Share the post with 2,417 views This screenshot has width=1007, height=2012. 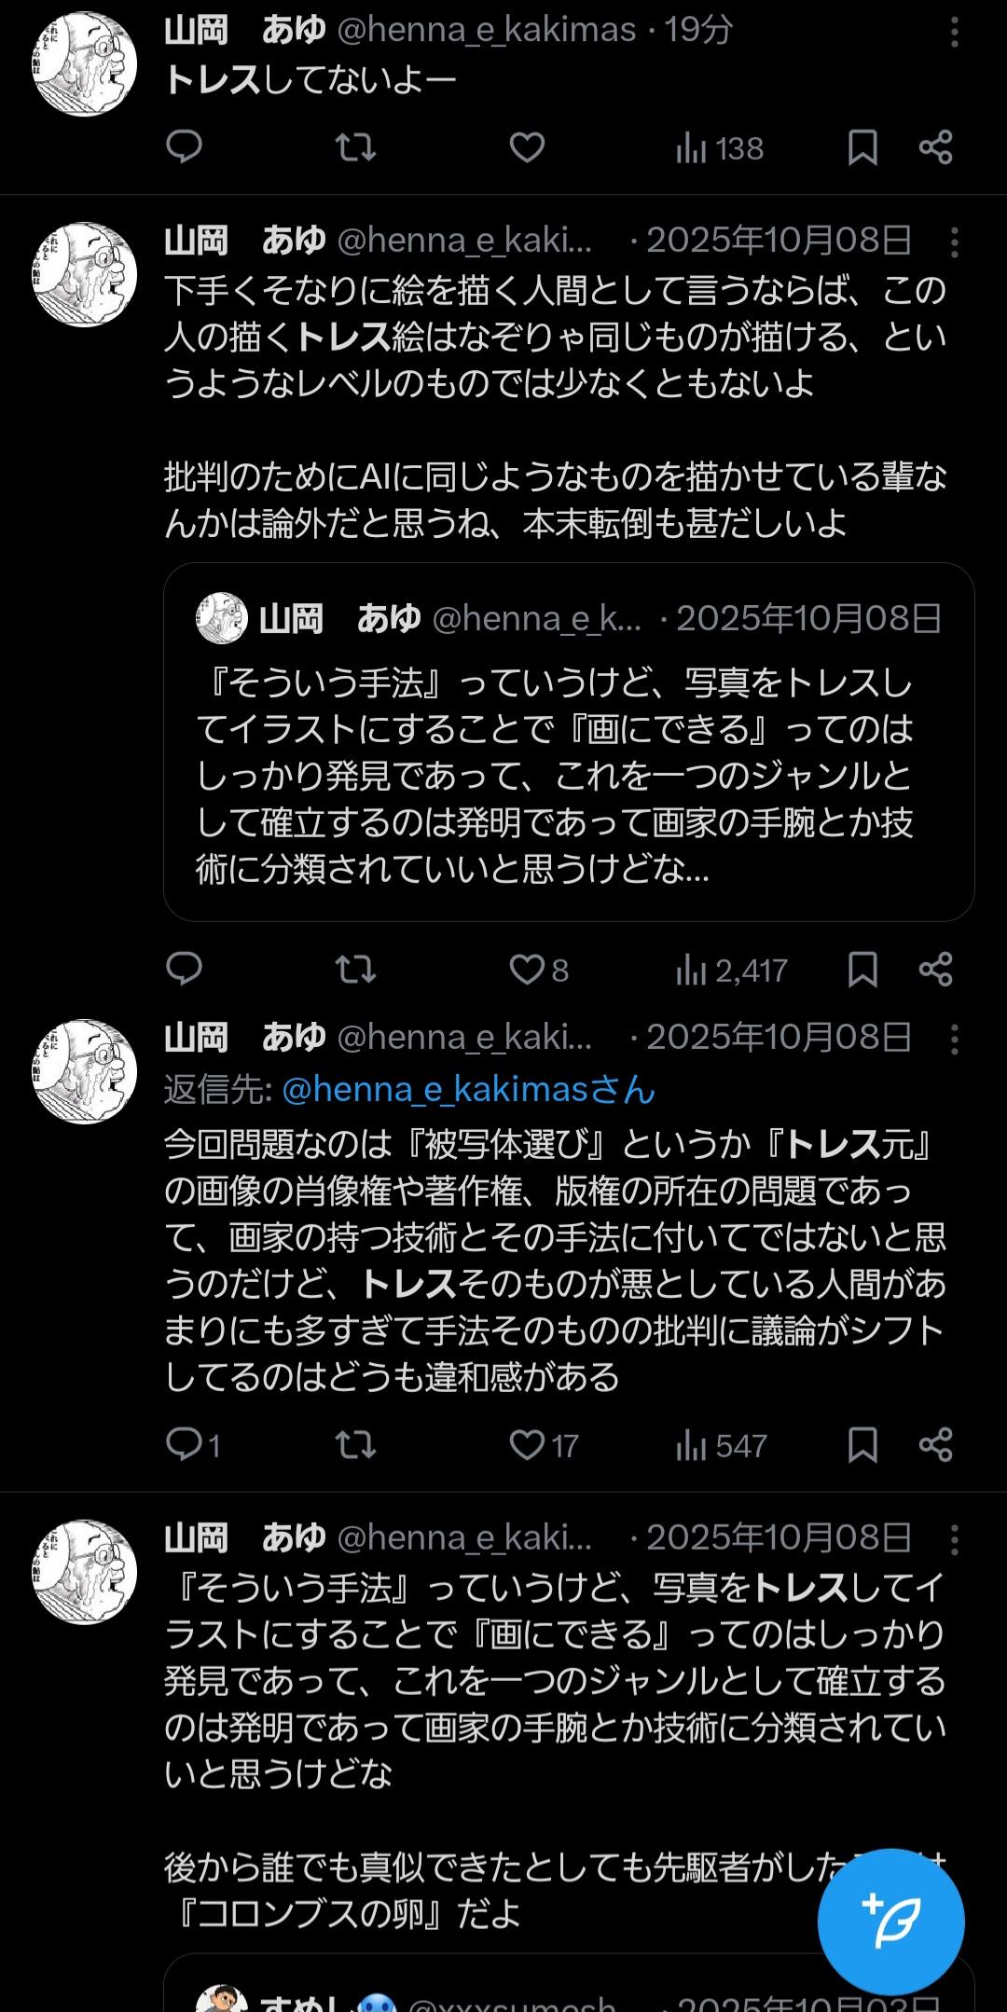(935, 970)
